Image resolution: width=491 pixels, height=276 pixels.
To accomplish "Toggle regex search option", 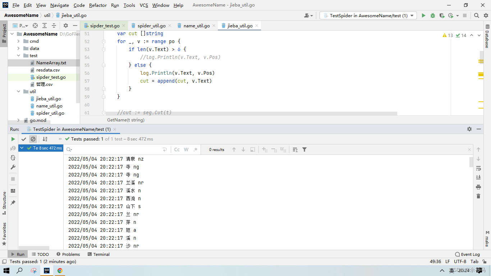I will [195, 149].
